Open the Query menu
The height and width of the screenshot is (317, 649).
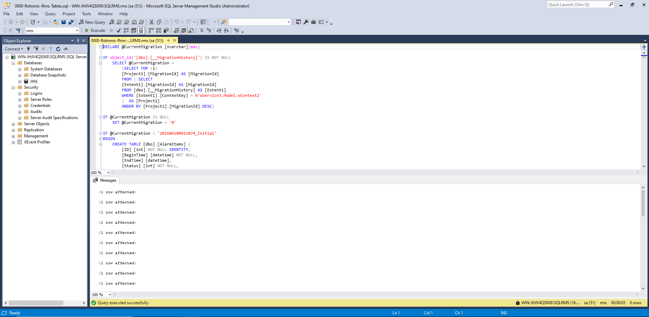(50, 14)
